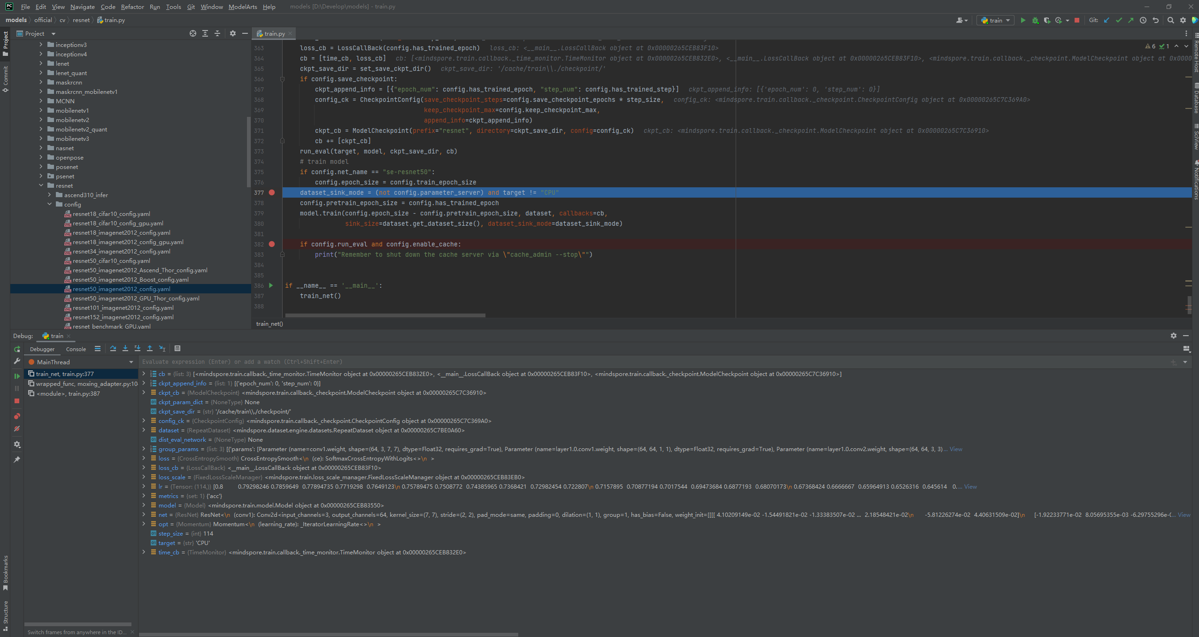Click the Profile run icon

point(1059,20)
